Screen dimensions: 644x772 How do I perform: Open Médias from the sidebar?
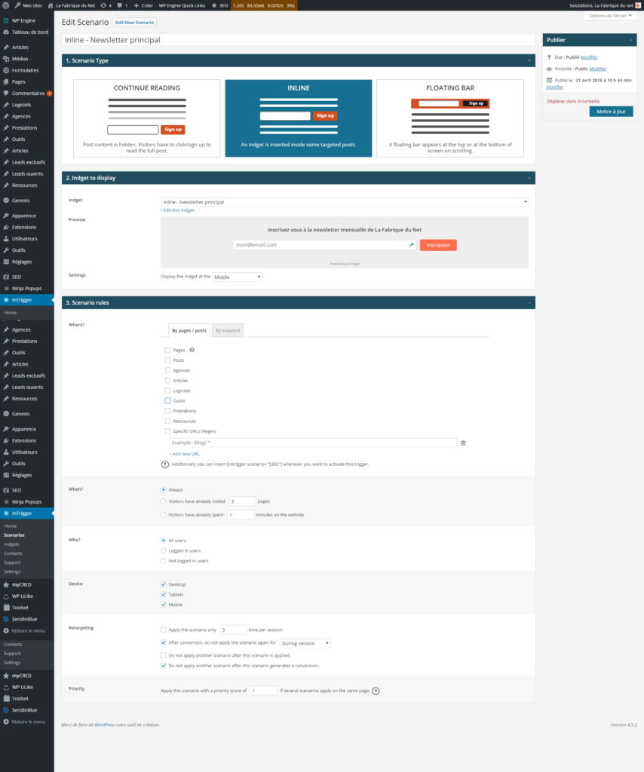[20, 59]
